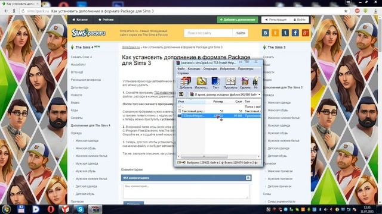Click the downloads arrow icon in browser

pos(376,11)
